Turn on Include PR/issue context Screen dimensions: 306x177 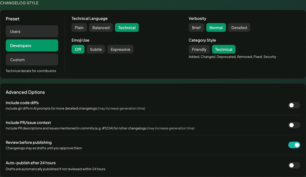294,125
